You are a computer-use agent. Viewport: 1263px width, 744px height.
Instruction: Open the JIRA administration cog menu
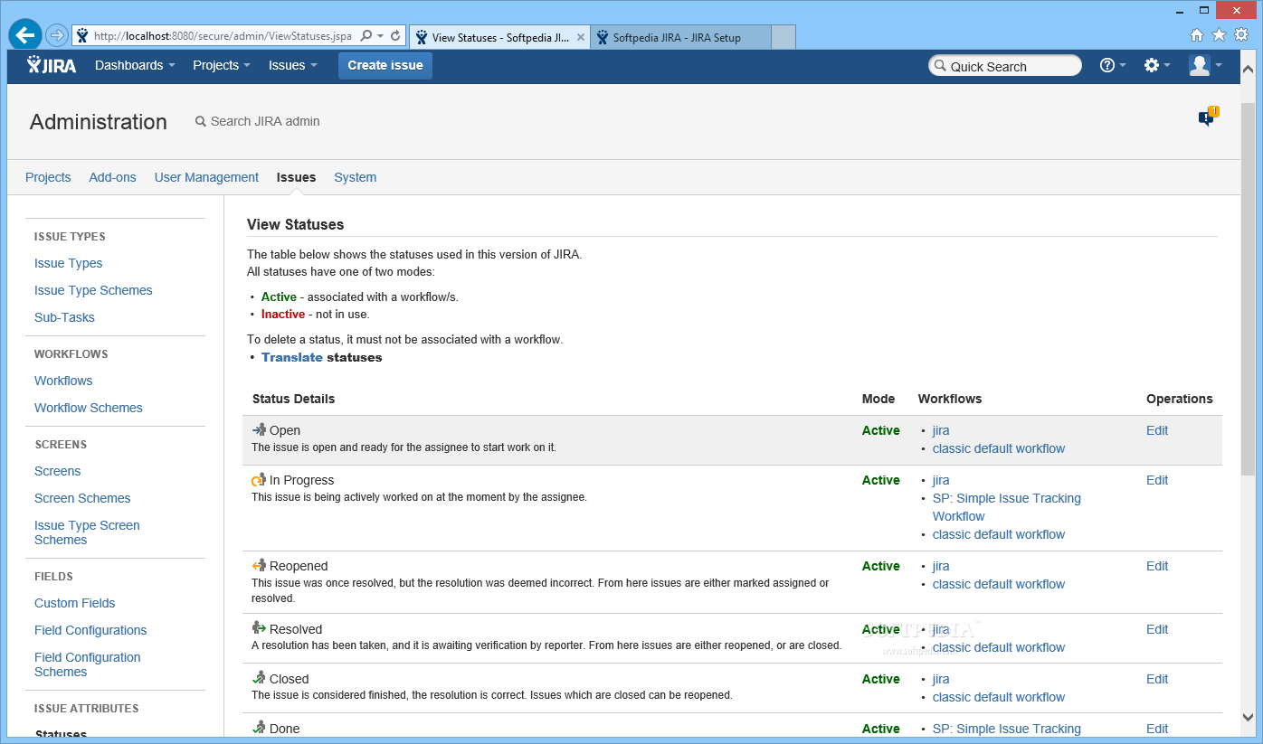click(x=1157, y=65)
